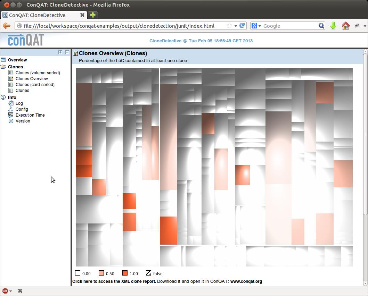This screenshot has width=368, height=296.
Task: Click the scrollbar up arrow
Action: 365,51
